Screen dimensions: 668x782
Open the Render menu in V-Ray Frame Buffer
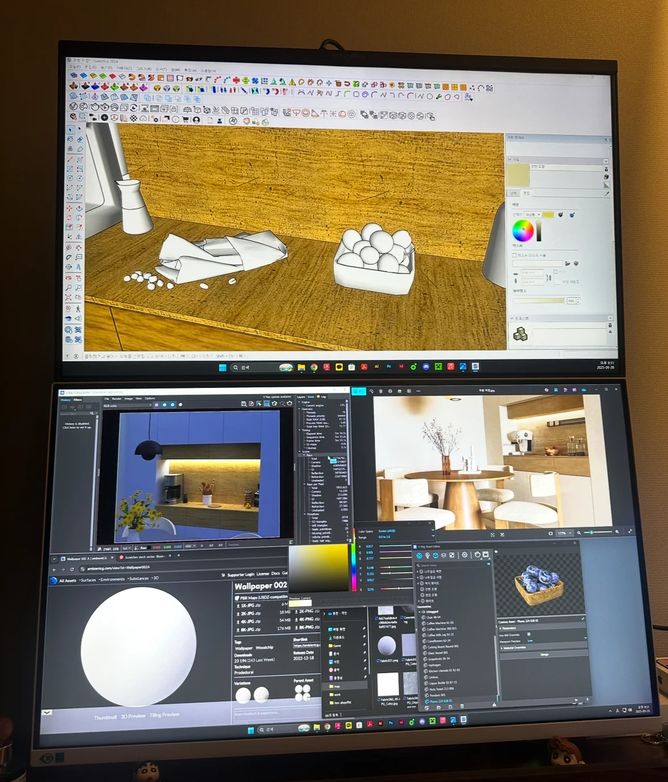coord(117,399)
